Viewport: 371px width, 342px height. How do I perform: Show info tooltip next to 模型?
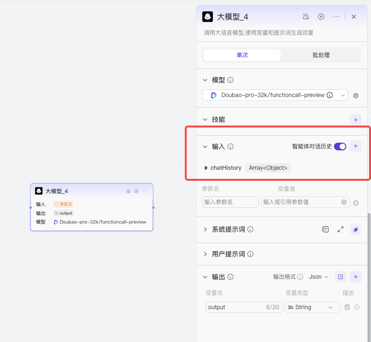230,80
